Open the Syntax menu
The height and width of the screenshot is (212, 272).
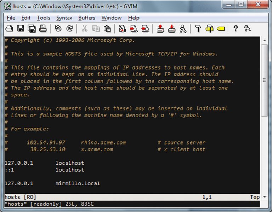pyautogui.click(x=64, y=18)
